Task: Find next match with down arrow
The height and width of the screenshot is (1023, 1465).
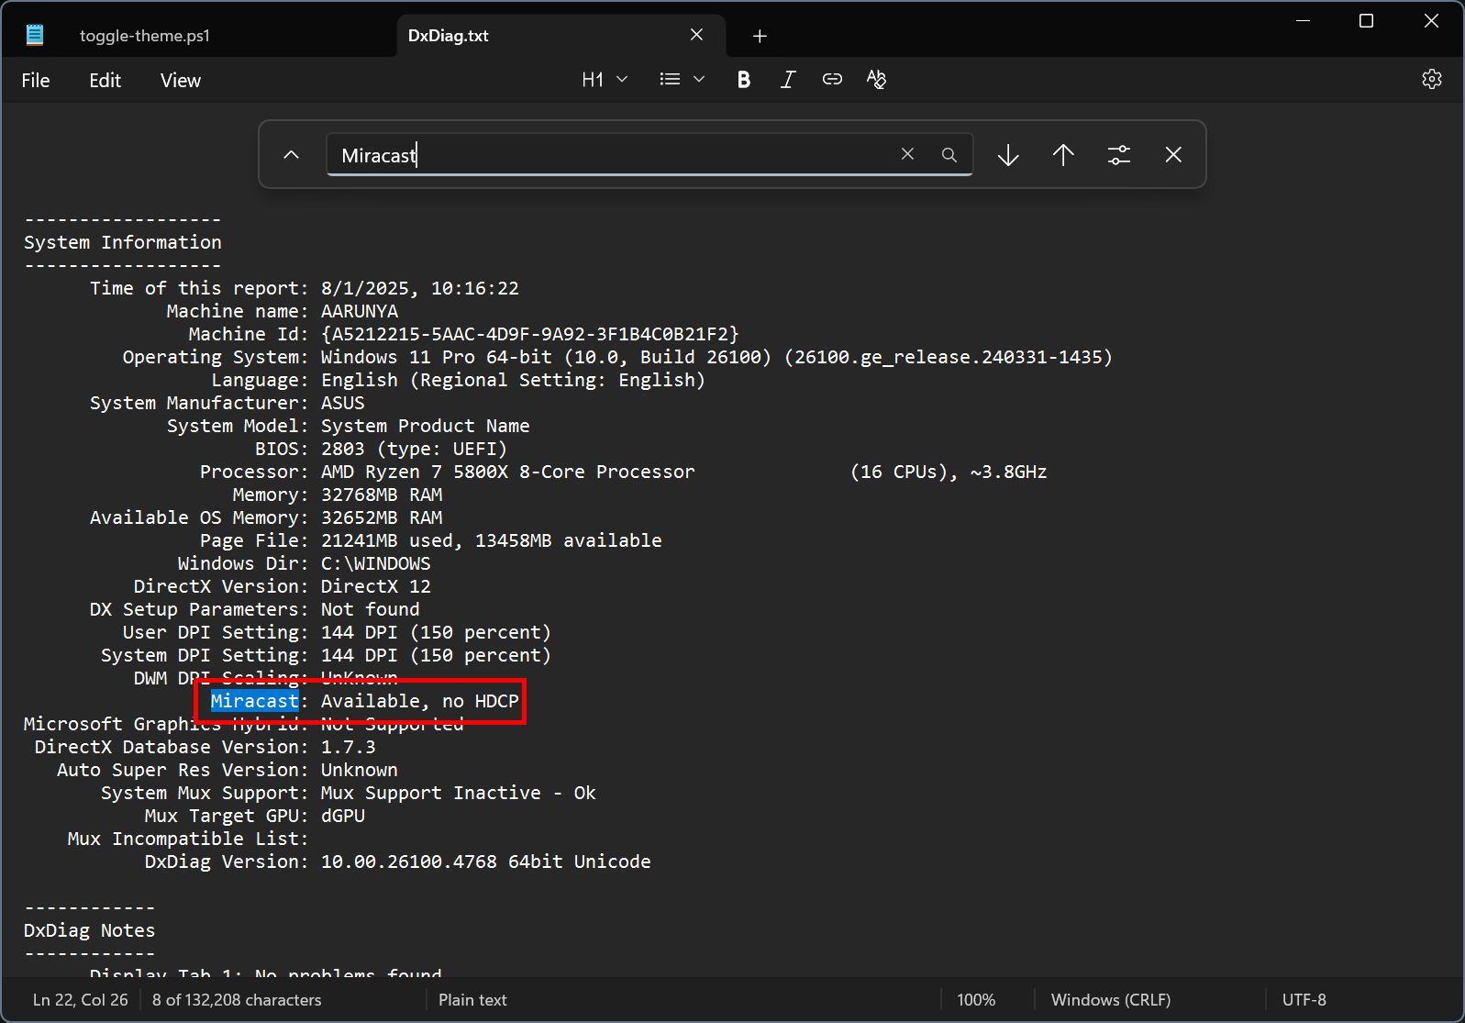Action: point(1008,155)
